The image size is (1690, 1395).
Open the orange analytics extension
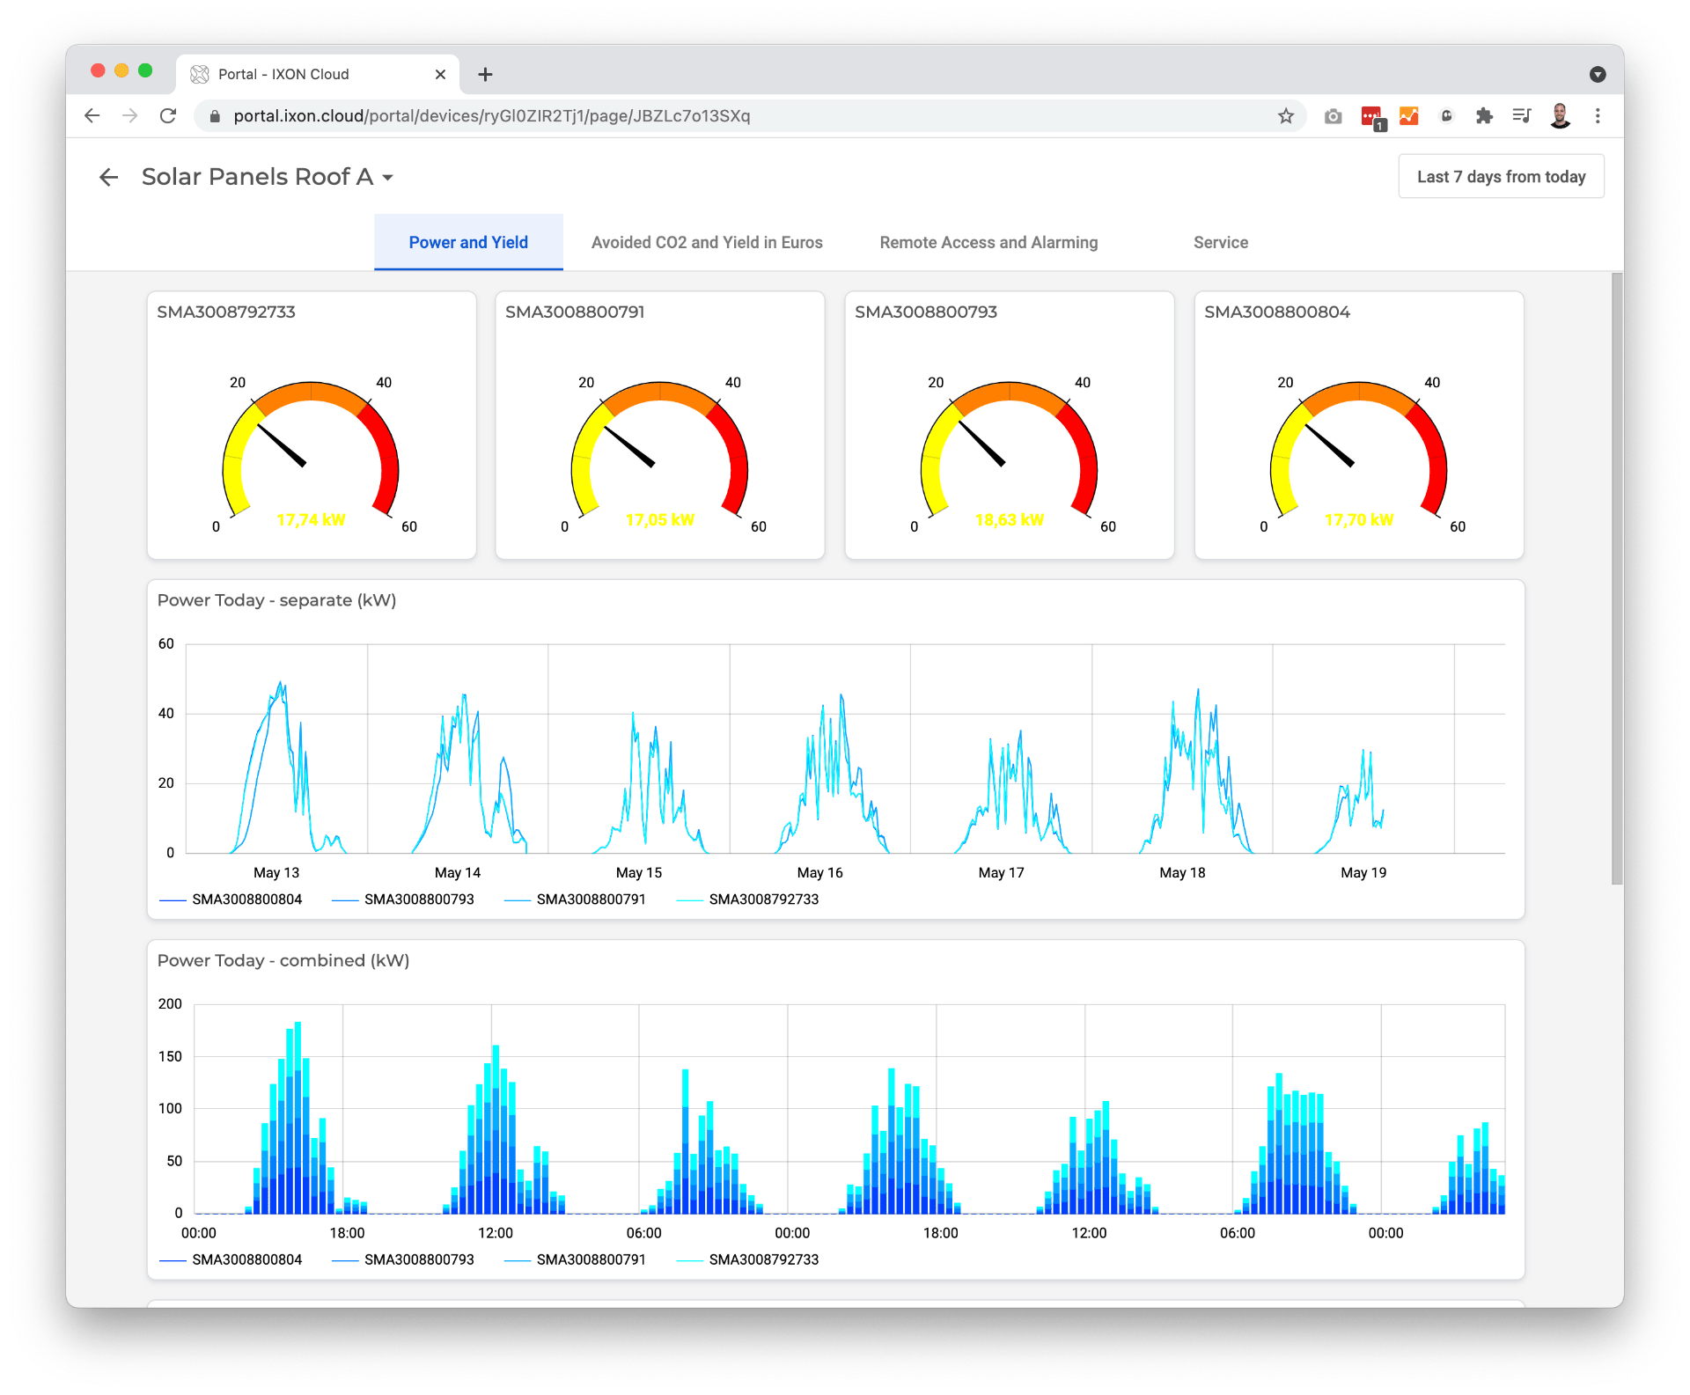coord(1408,115)
